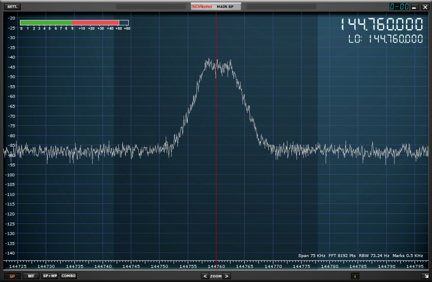Minimize the MAIN SP window
The width and height of the screenshot is (432, 282).
414,7
